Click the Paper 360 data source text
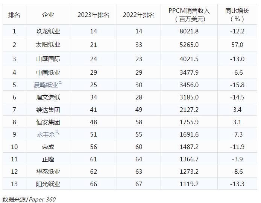 pos(42,199)
